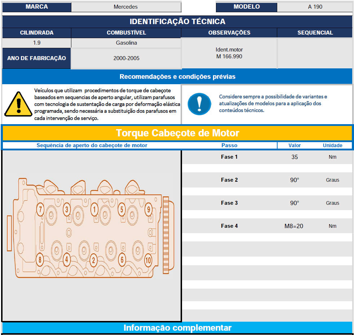
Task: Click bolt number 9 on diagram
Action: pos(148,209)
